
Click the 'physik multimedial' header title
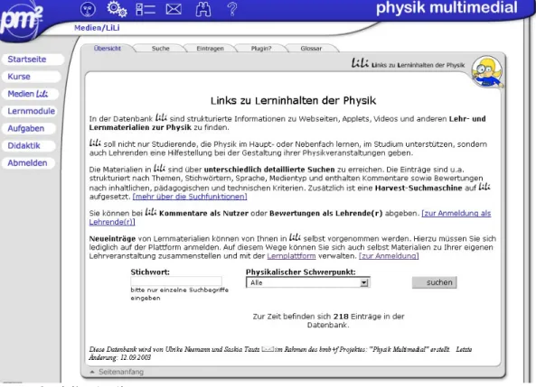coord(447,8)
